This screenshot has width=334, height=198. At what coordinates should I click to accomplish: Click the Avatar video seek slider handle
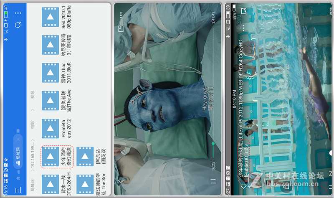tap(213, 144)
